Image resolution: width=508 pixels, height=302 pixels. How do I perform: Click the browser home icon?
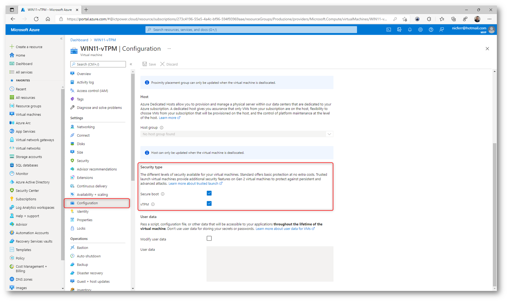click(48, 19)
